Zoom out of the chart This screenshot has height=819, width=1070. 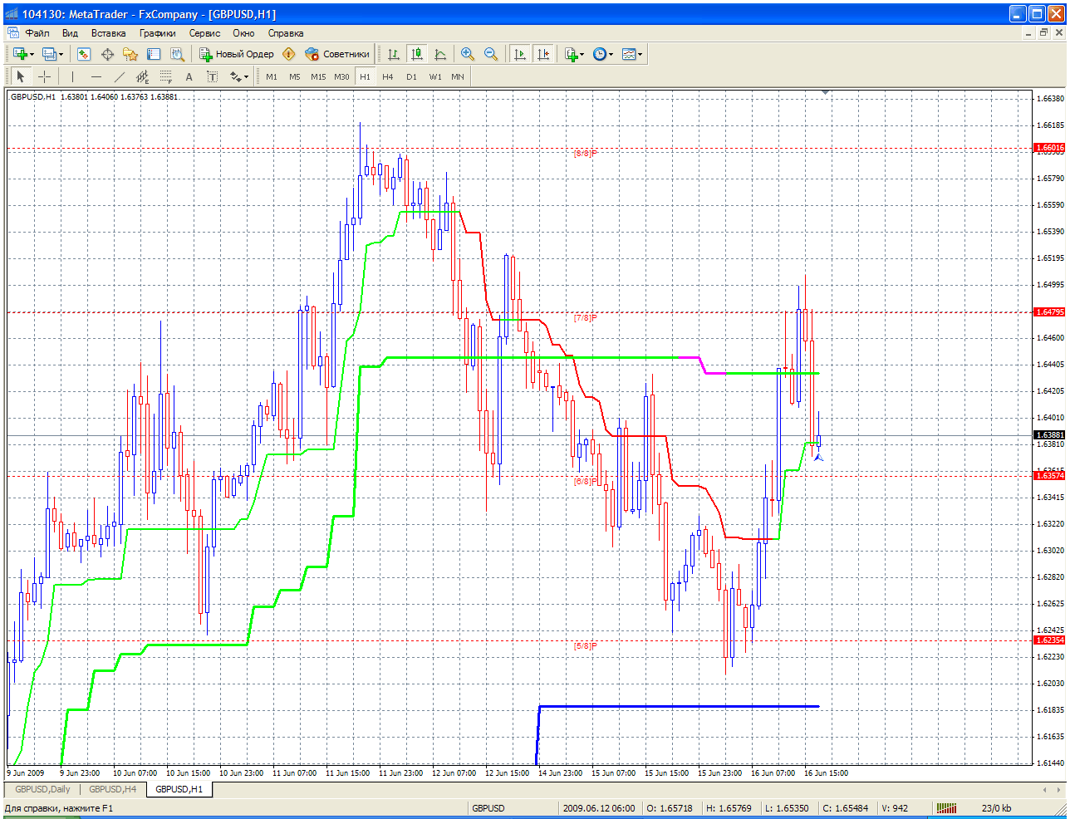click(x=491, y=54)
